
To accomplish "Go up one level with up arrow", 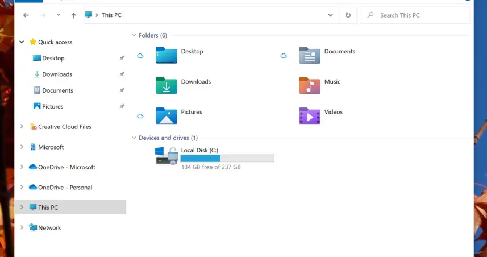I will (x=73, y=15).
